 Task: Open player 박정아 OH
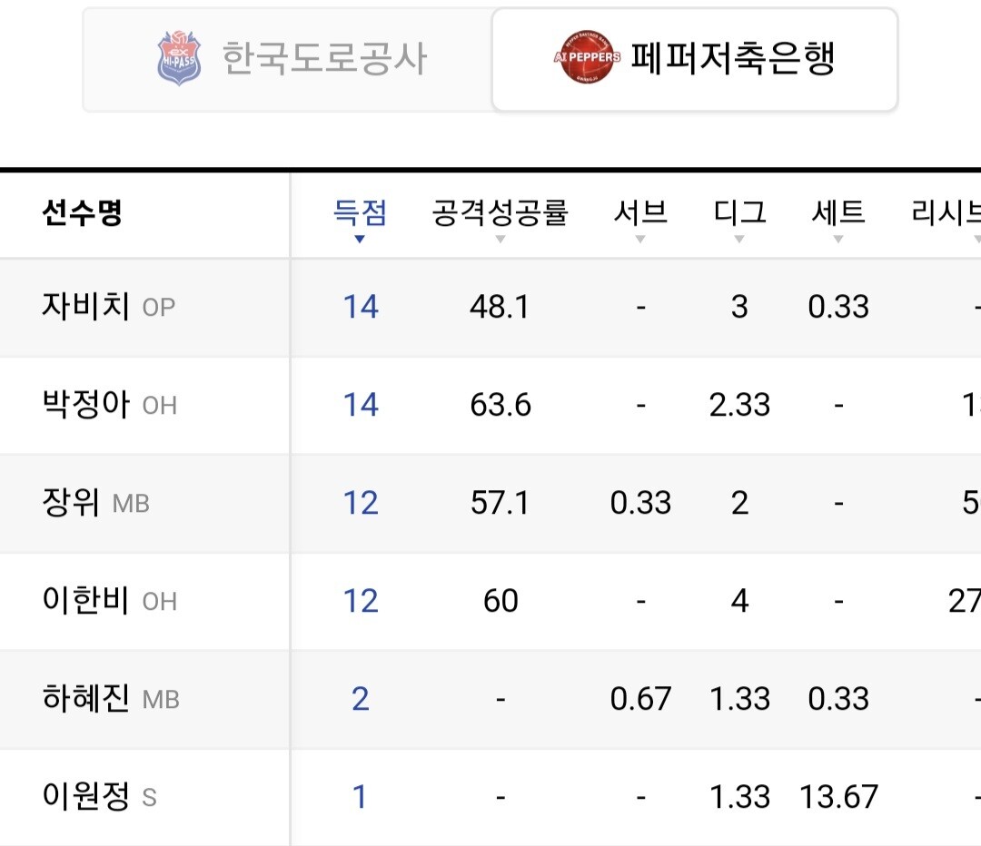click(x=110, y=404)
